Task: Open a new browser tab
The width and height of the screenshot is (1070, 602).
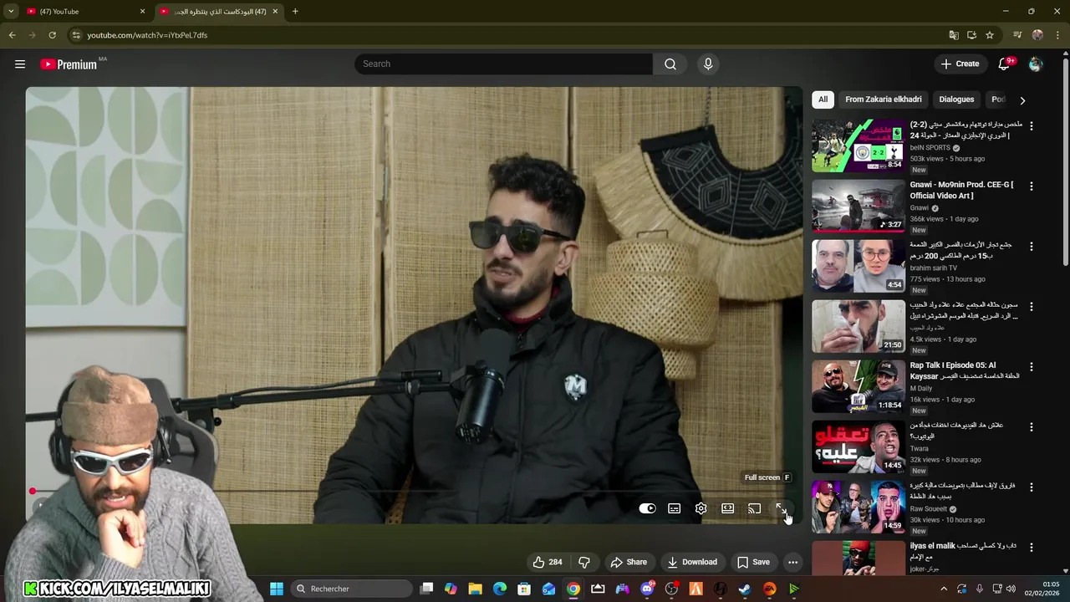Action: click(x=295, y=12)
